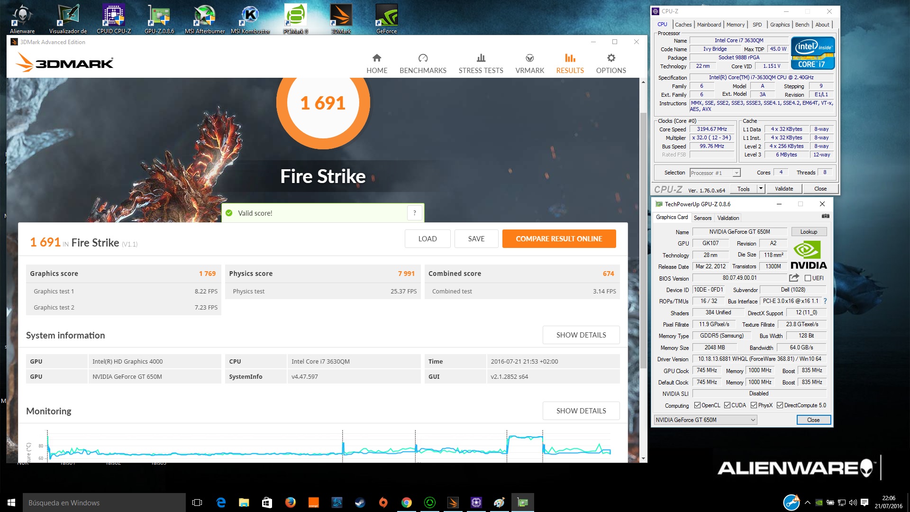Switch to the Sensors tab in GPU-Z
This screenshot has width=910, height=512.
(x=702, y=218)
